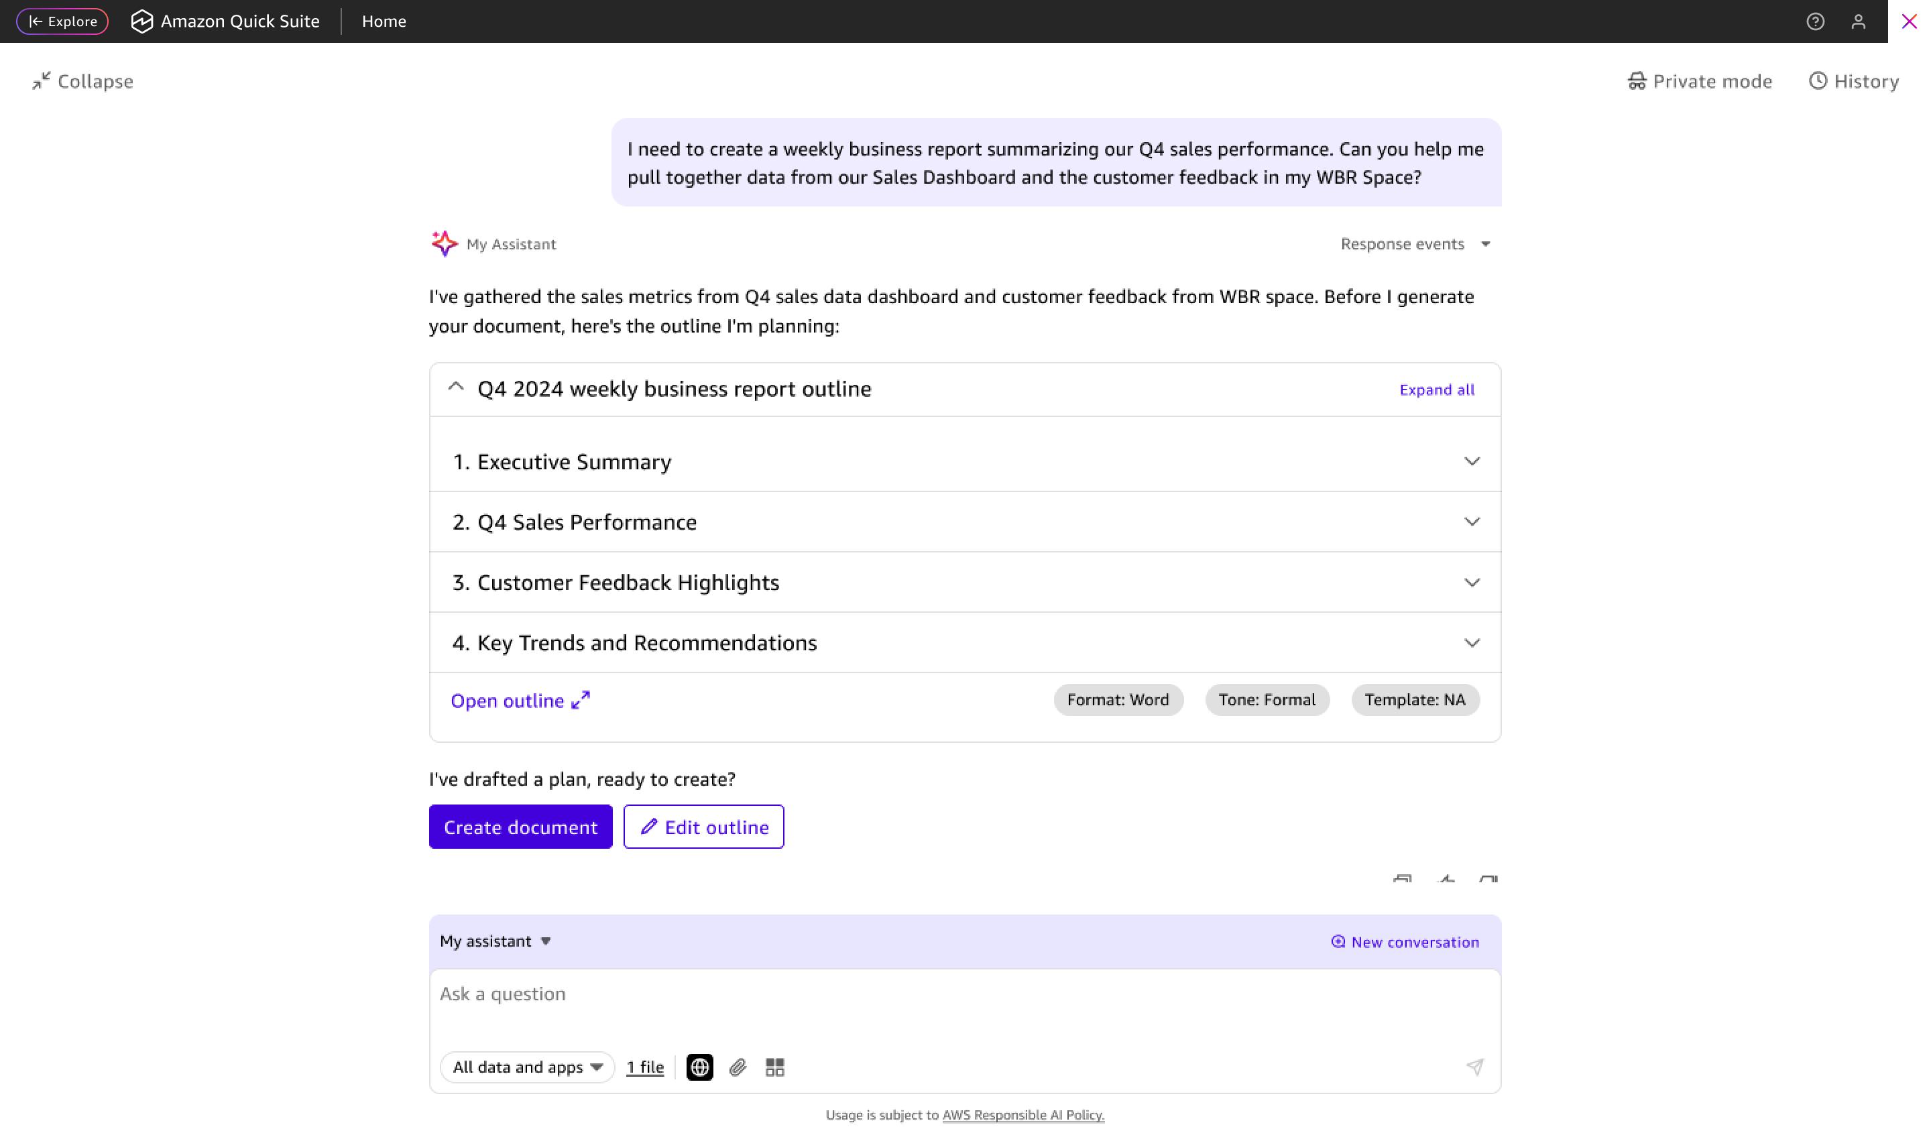Click the Create document button
Image resolution: width=1931 pixels, height=1129 pixels.
pyautogui.click(x=520, y=827)
